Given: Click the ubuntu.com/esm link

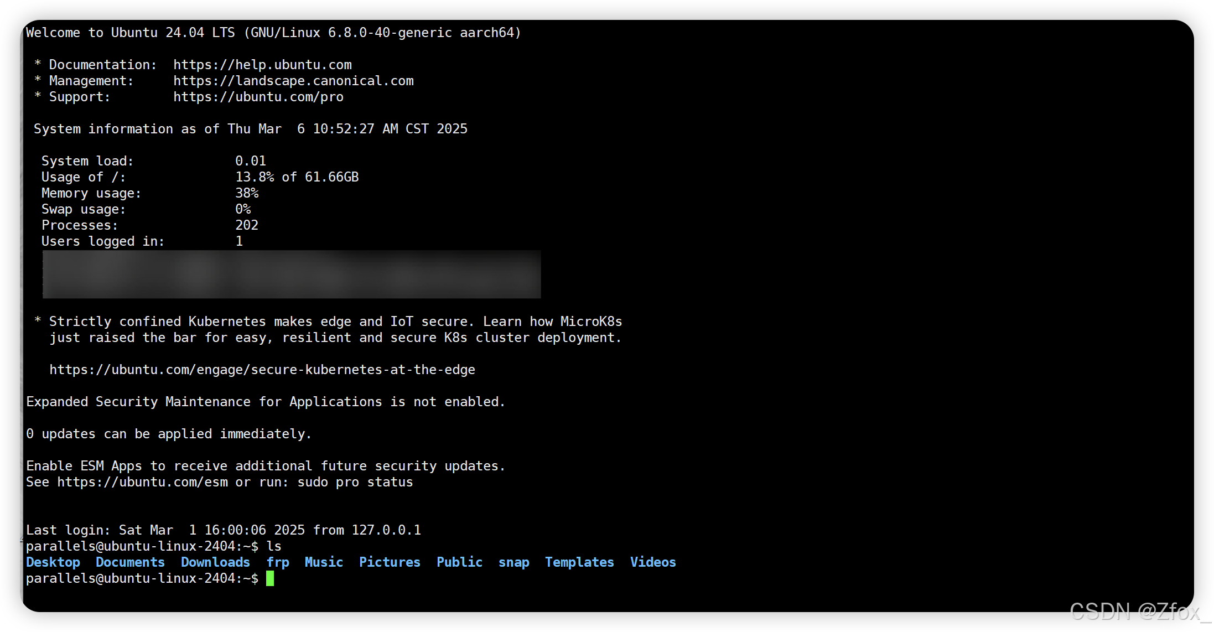Looking at the screenshot, I should click(x=142, y=482).
